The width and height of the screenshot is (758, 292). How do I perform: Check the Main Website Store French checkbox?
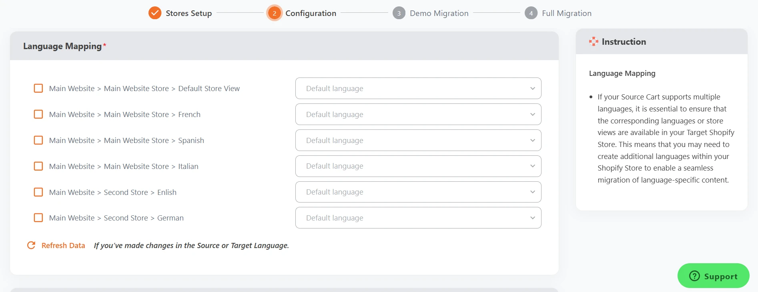(38, 114)
